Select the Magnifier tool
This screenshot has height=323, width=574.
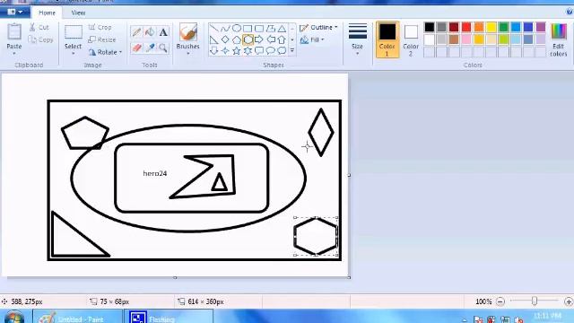[x=163, y=48]
